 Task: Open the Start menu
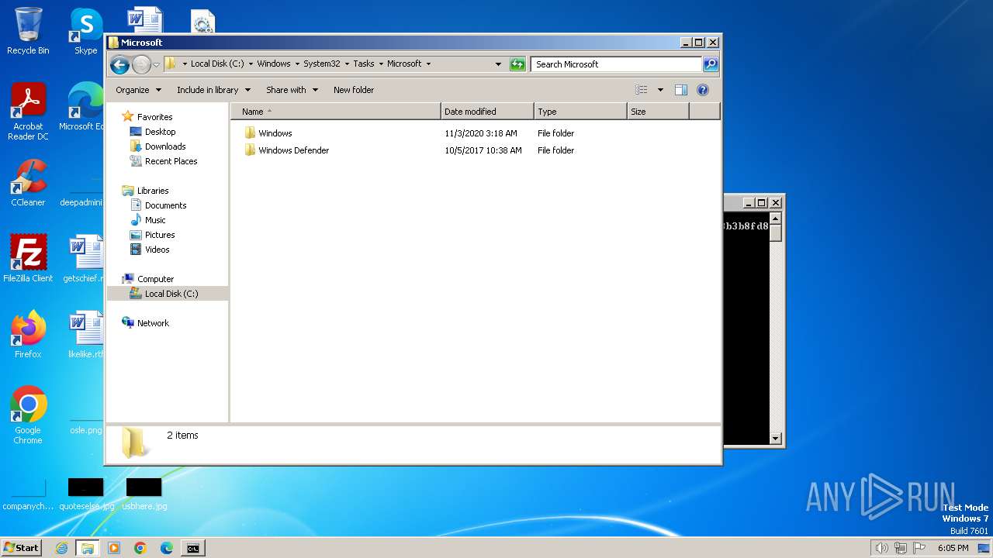click(x=22, y=548)
